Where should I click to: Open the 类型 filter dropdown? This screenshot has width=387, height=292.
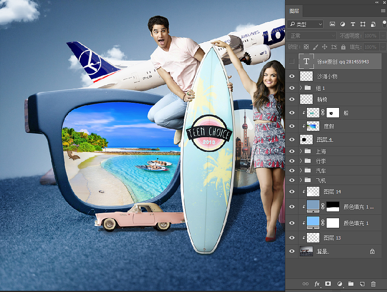pyautogui.click(x=305, y=24)
